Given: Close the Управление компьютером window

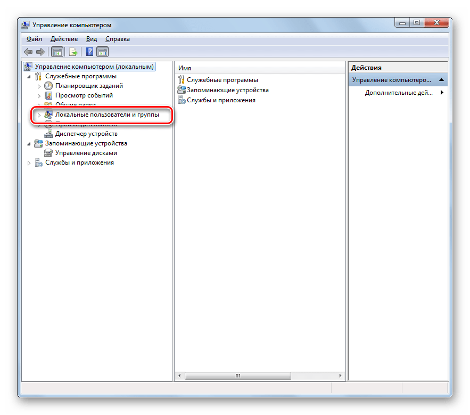Looking at the screenshot, I should click(436, 22).
